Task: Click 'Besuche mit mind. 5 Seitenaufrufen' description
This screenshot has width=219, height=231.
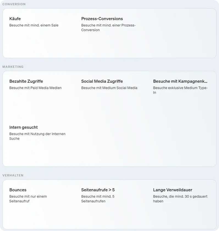Action: pos(98,199)
